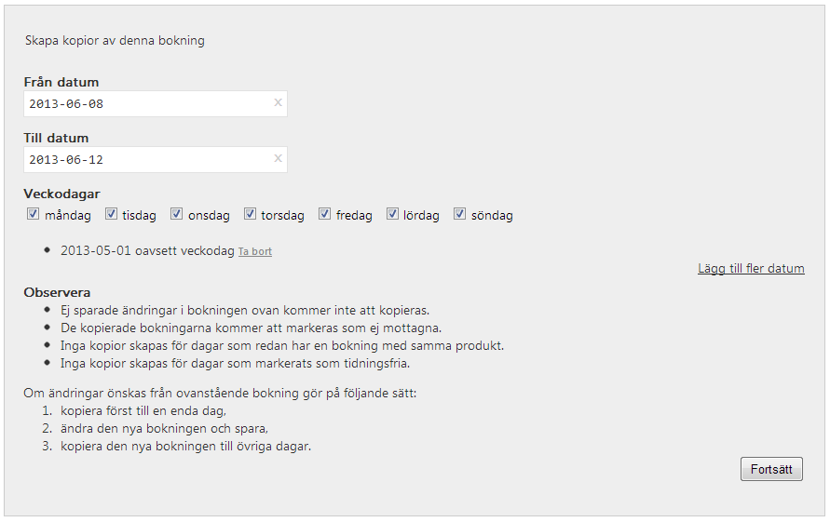Open the Lägg till fler datum link
Screen dimensions: 830x522
pos(751,269)
